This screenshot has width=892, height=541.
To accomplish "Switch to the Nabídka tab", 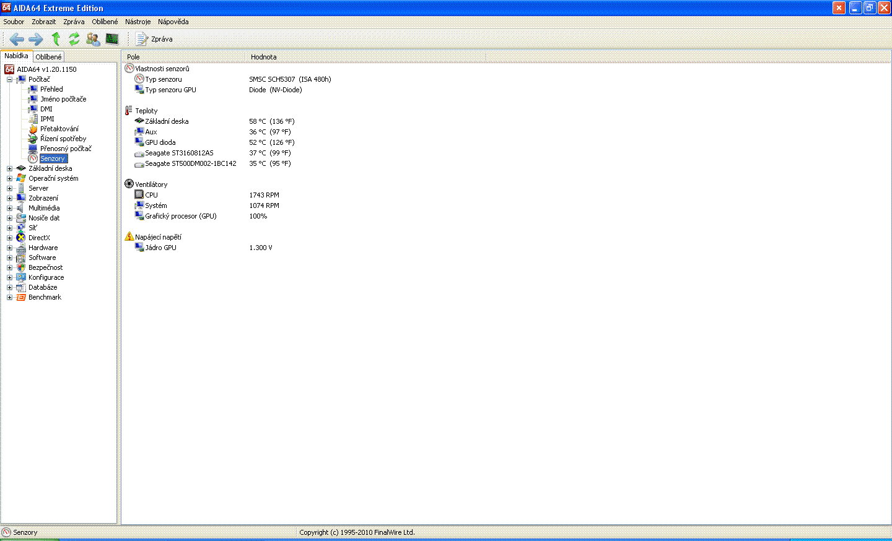I will click(16, 56).
